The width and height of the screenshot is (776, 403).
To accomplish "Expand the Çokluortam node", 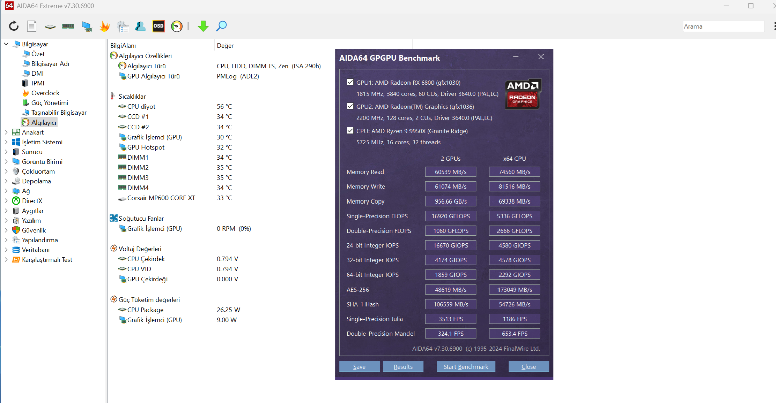I will [x=6, y=171].
